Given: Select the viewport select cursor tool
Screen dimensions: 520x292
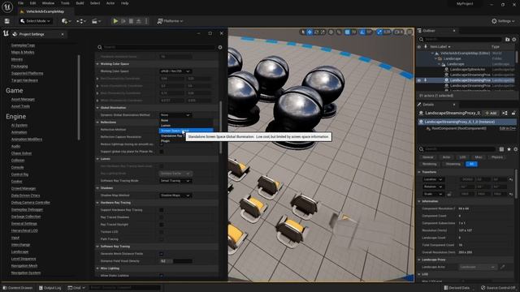Looking at the screenshot, I should coord(302,32).
